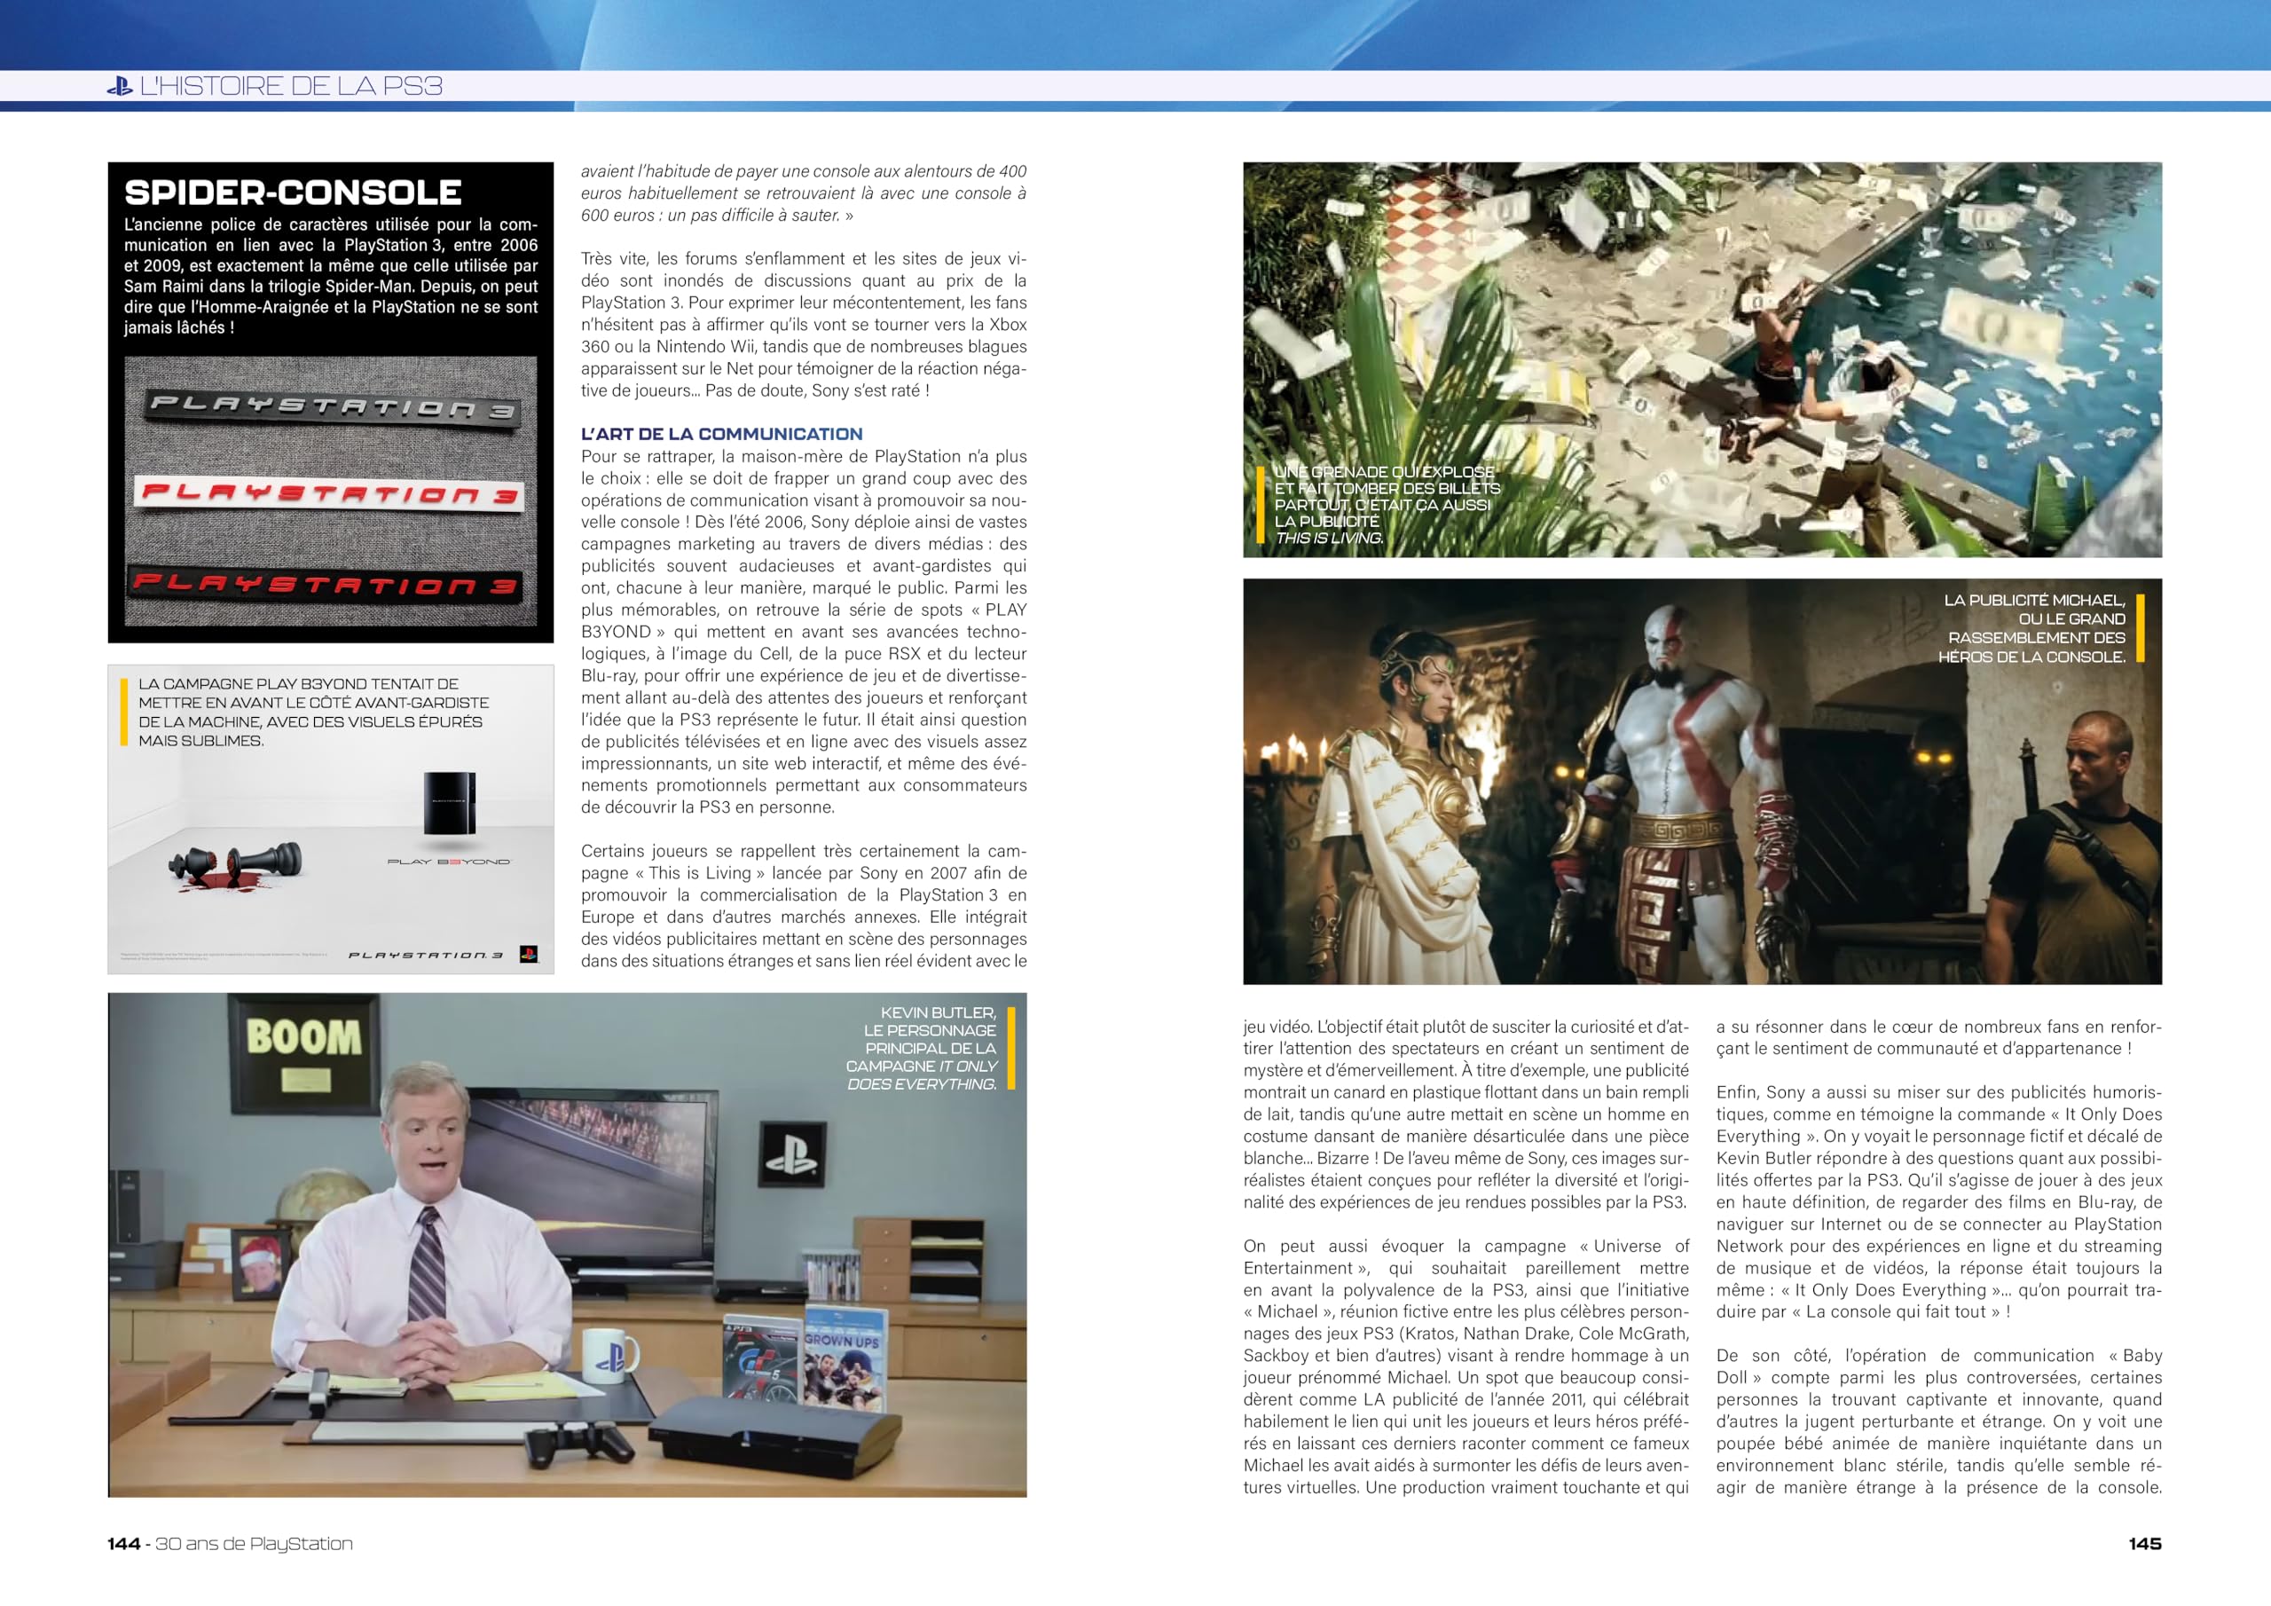Image resolution: width=2271 pixels, height=1606 pixels.
Task: Click the white PlayStation 3 badge with red letters
Action: click(329, 492)
